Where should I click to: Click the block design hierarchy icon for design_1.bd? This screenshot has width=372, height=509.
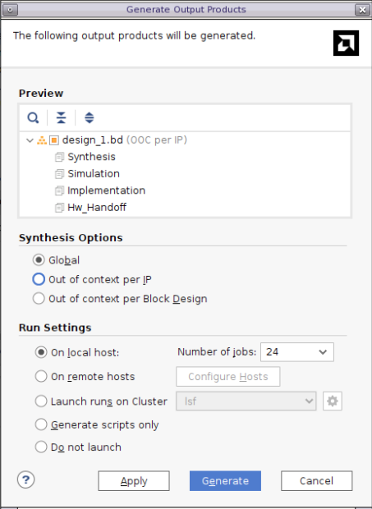click(42, 140)
